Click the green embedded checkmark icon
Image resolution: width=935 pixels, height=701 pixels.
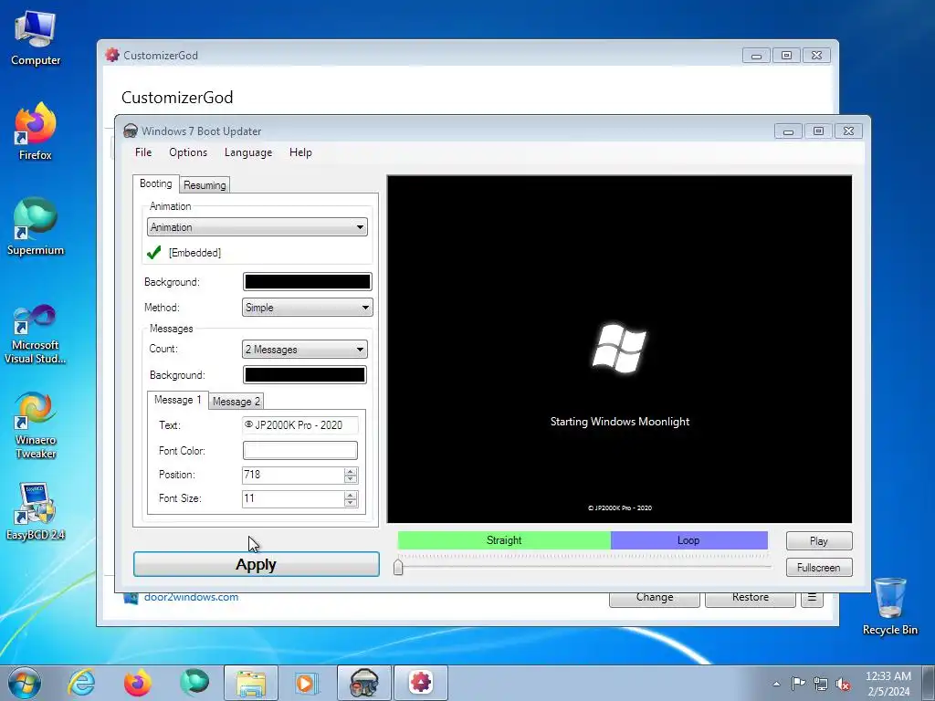pos(153,253)
